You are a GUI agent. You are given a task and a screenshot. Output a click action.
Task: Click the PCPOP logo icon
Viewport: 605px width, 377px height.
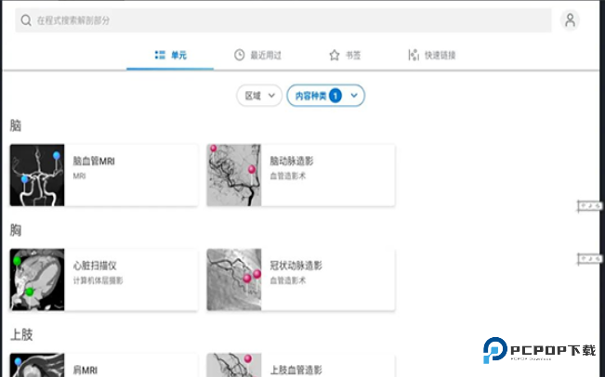coord(495,350)
